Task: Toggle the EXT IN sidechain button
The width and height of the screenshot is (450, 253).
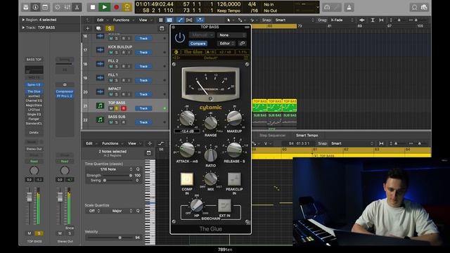Action: pyautogui.click(x=224, y=205)
